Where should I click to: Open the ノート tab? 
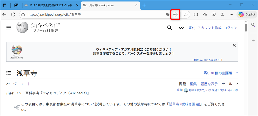(x=26, y=84)
